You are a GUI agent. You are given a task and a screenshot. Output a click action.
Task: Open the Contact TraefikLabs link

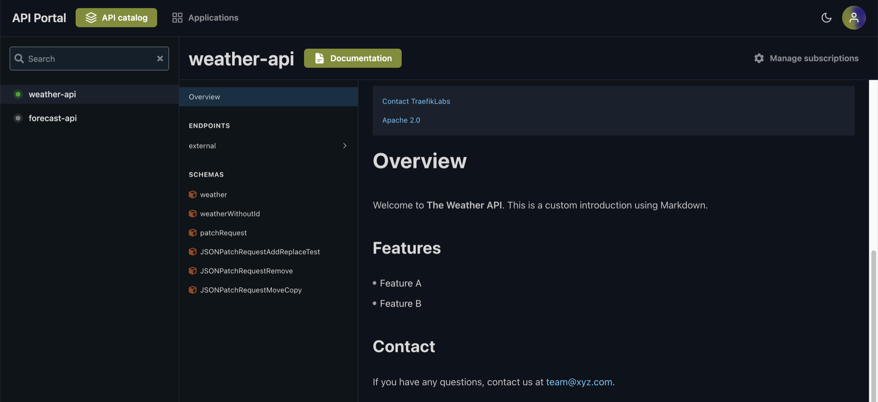tap(416, 101)
